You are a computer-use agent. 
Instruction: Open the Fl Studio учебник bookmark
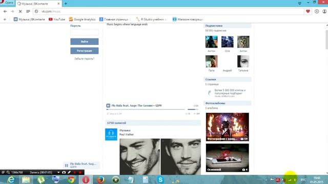click(x=152, y=19)
